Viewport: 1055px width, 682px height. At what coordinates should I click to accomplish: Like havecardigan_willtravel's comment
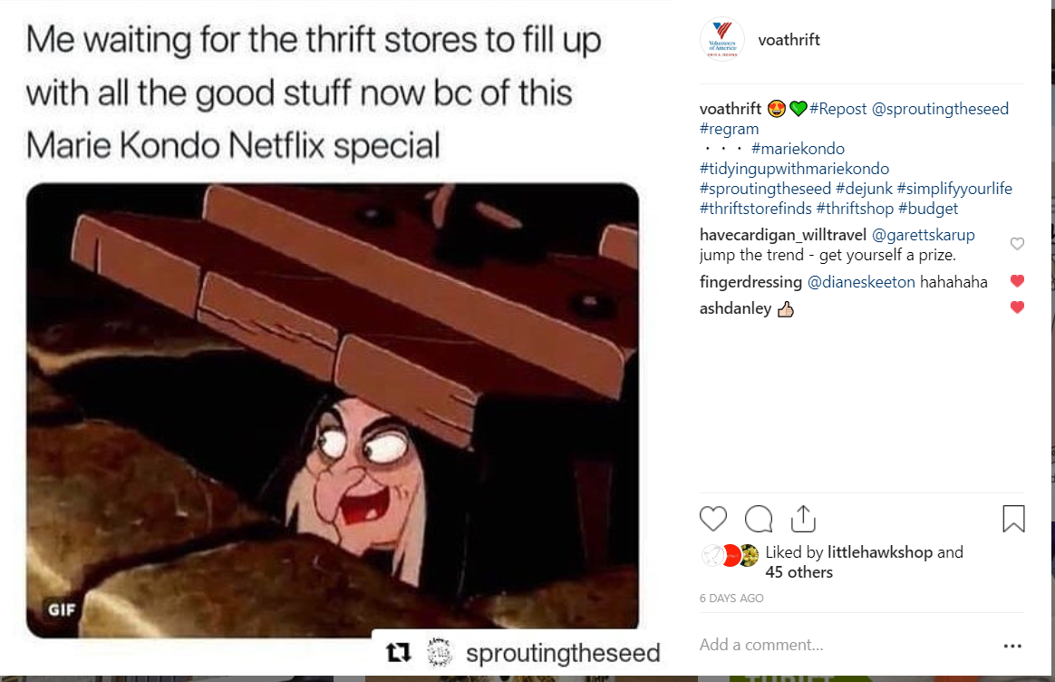tap(1017, 244)
